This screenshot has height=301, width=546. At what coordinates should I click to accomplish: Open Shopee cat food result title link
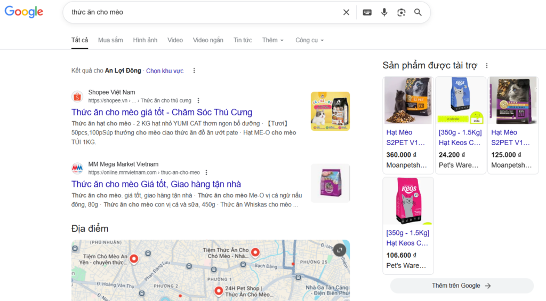pos(162,112)
